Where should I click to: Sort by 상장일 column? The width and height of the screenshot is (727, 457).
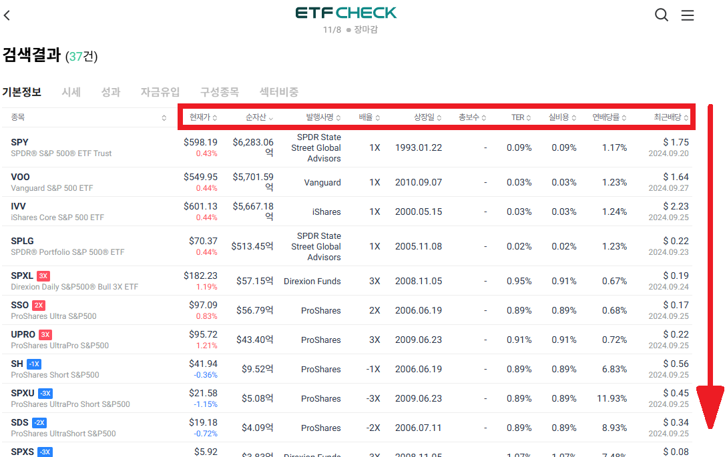point(427,117)
